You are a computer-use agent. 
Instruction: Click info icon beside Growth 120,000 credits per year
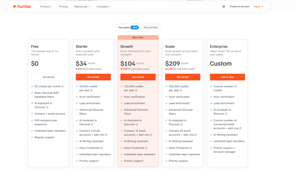136,90
